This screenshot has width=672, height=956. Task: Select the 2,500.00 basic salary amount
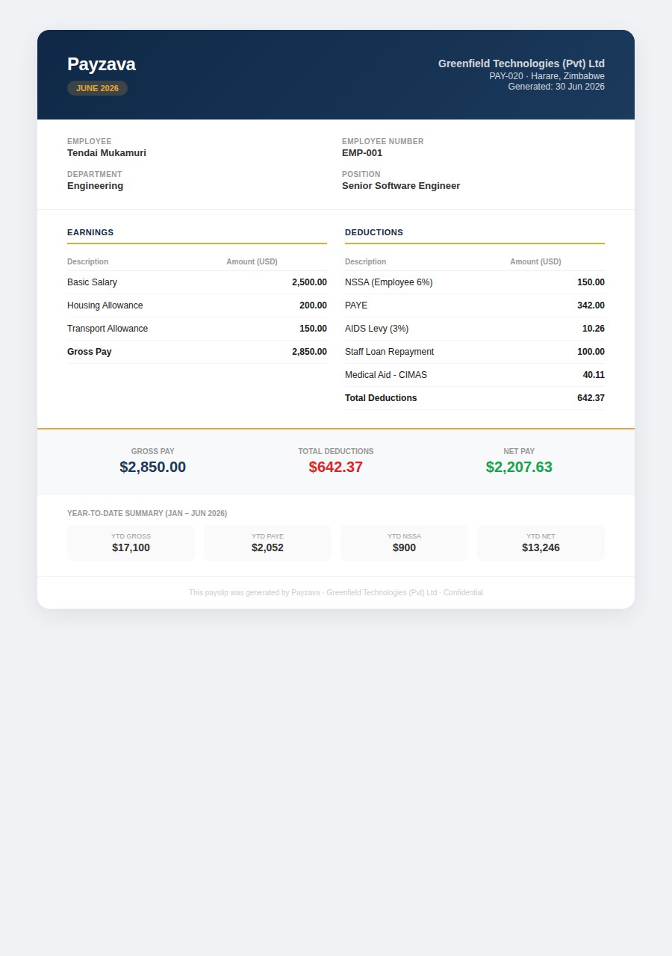point(309,282)
